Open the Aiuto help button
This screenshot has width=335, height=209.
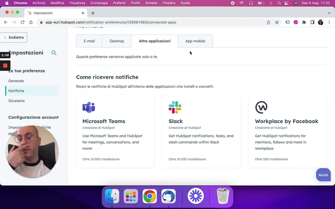point(323,175)
